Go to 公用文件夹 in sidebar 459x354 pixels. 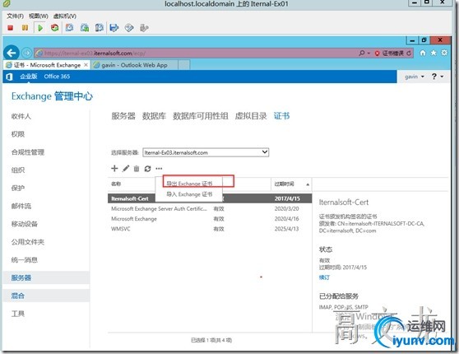point(28,242)
